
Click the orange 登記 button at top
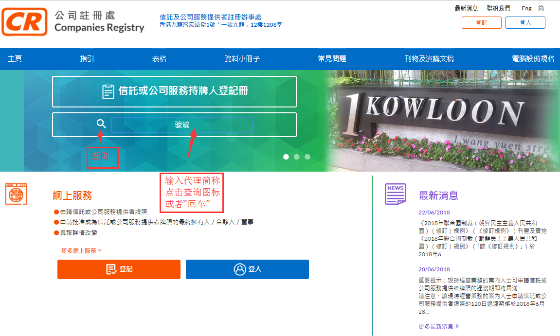[x=481, y=23]
